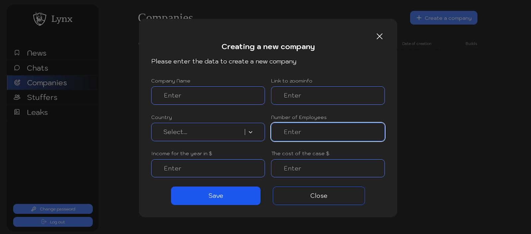Select Companies in the sidebar
Screen dimensions: 531x234
point(53,83)
